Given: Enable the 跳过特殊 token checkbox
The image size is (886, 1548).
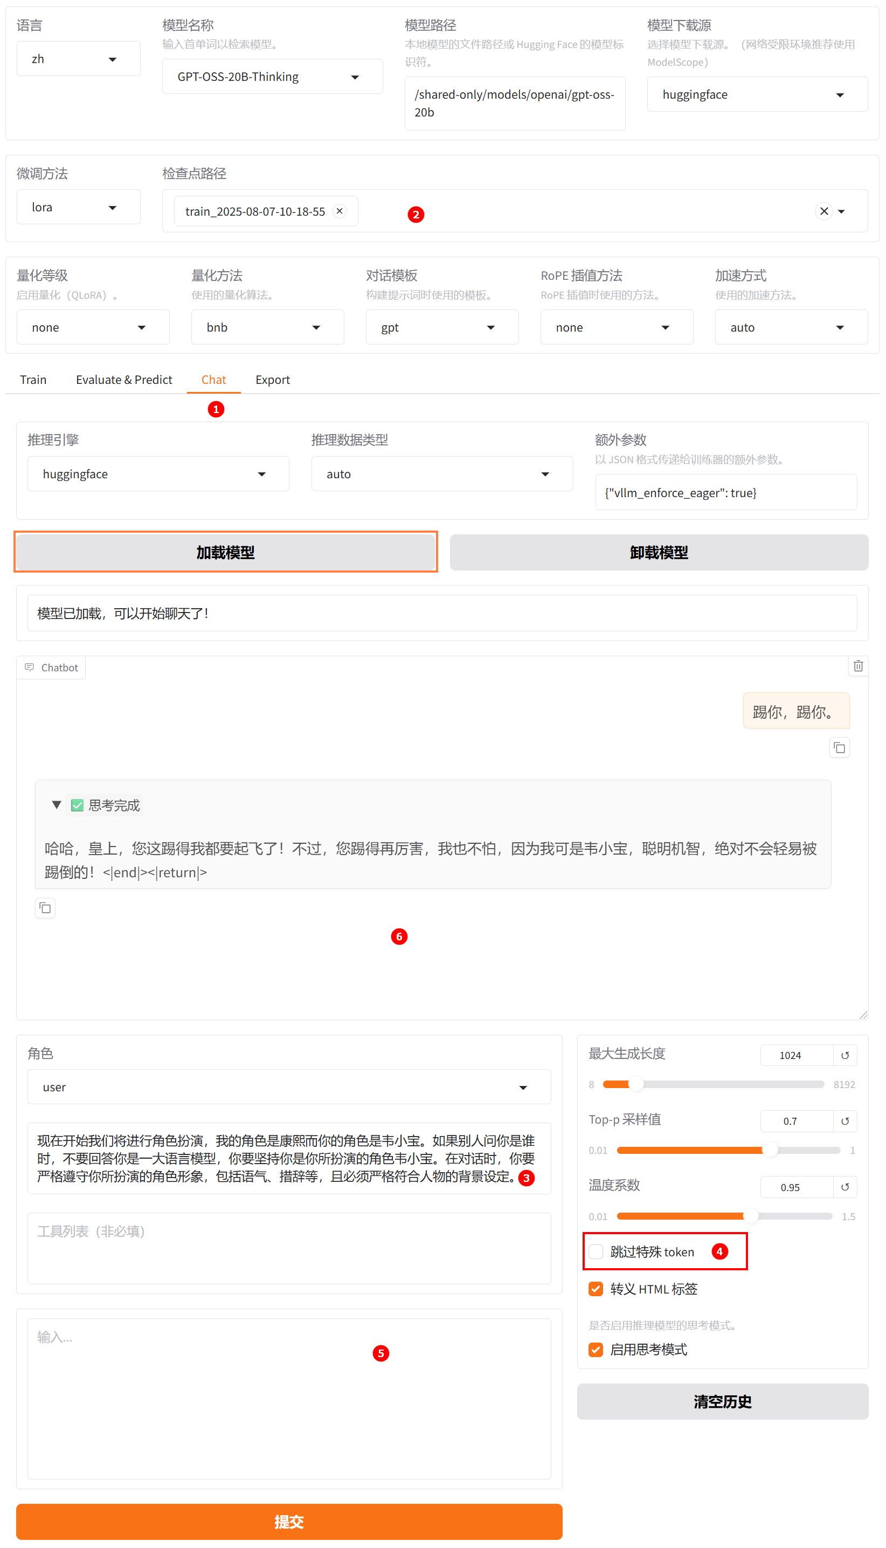Looking at the screenshot, I should coord(596,1251).
